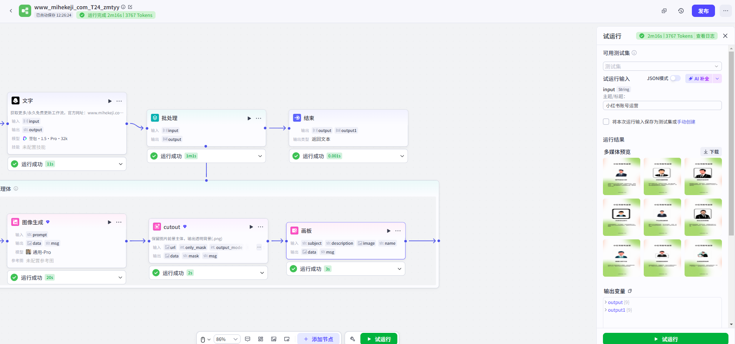The height and width of the screenshot is (344, 735).
Task: Click the auto-layout grid icon in bottom toolbar
Action: [x=261, y=339]
